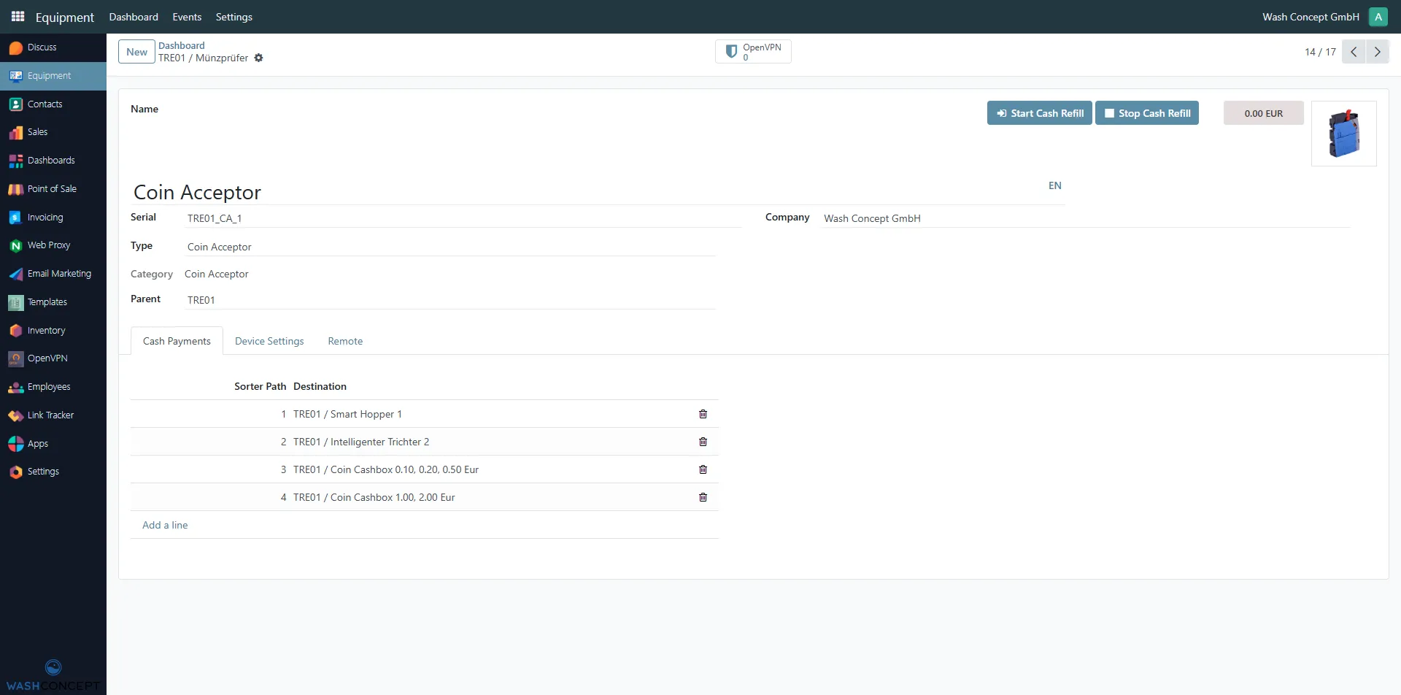Open the Dashboard top menu
Screen dimensions: 1401x695
[134, 17]
